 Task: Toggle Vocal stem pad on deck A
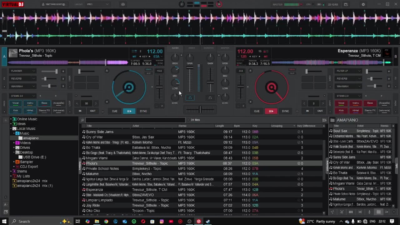pyautogui.click(x=15, y=103)
